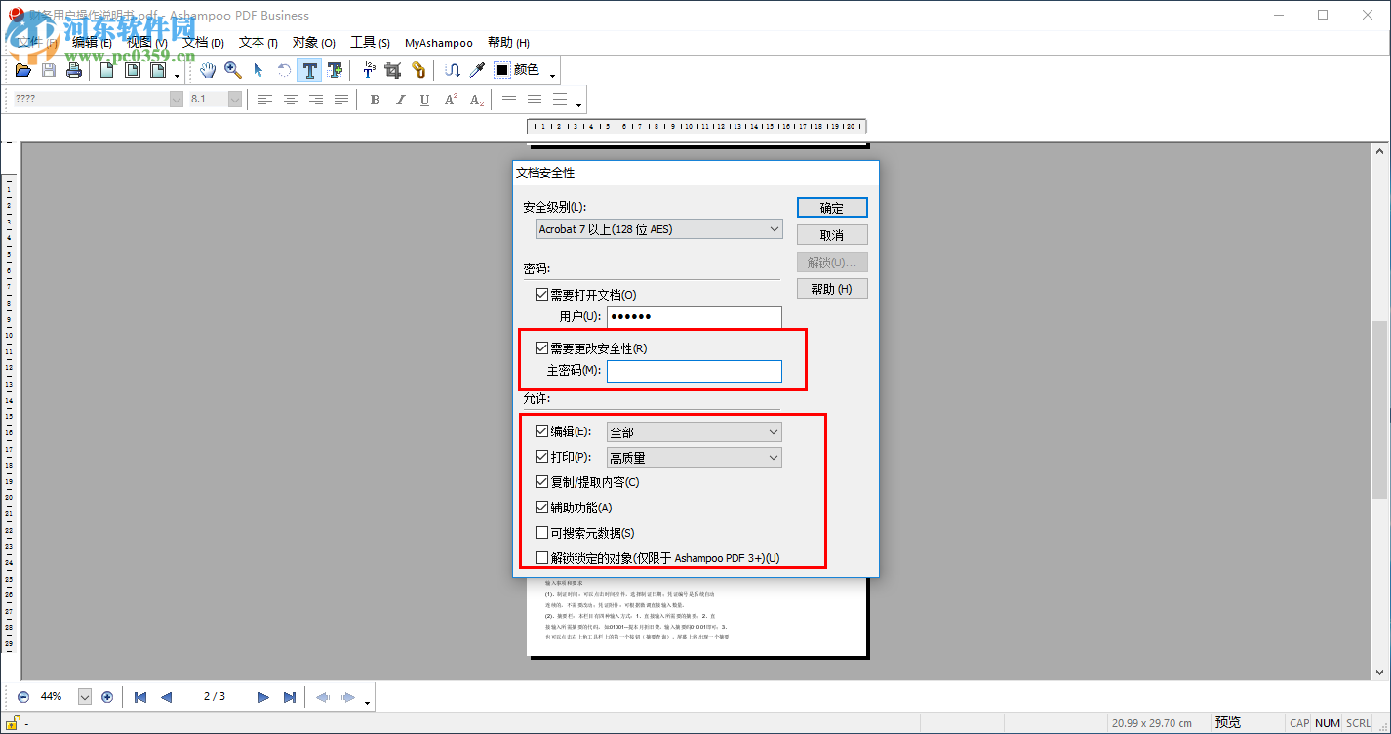The width and height of the screenshot is (1391, 734).
Task: Enable 可搜索元数据(S) permission
Action: (x=542, y=532)
